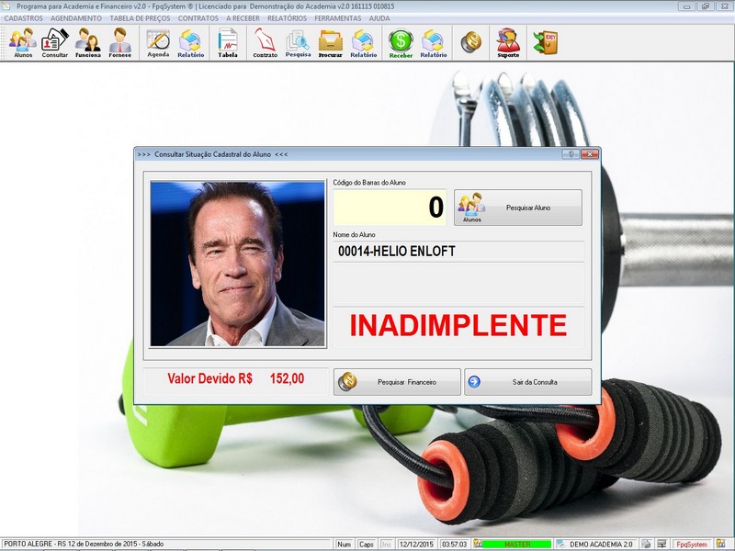Open the Funciona employees icon
The height and width of the screenshot is (551, 735).
tap(87, 42)
